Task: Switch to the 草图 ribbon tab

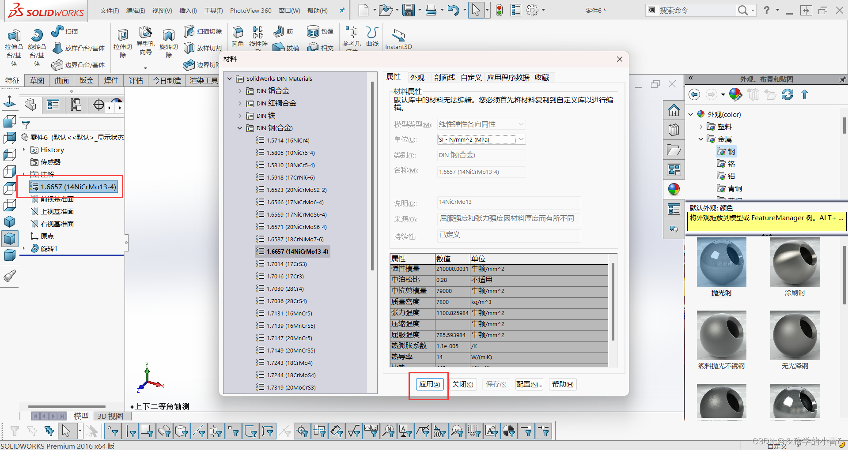Action: pos(37,80)
